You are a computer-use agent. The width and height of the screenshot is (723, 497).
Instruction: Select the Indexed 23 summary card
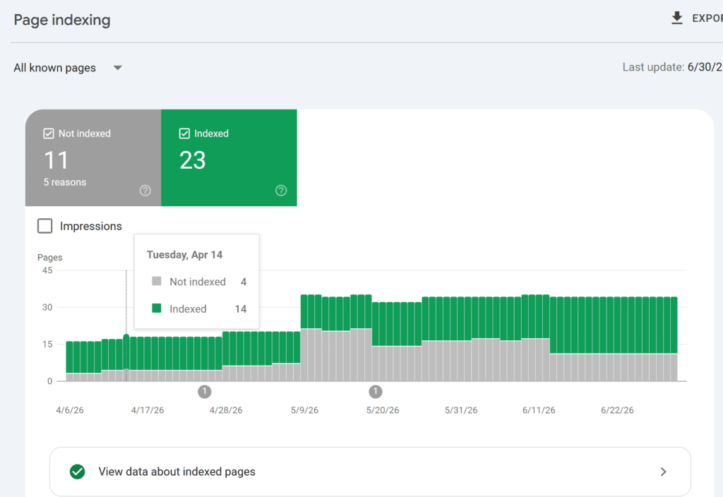(x=229, y=157)
